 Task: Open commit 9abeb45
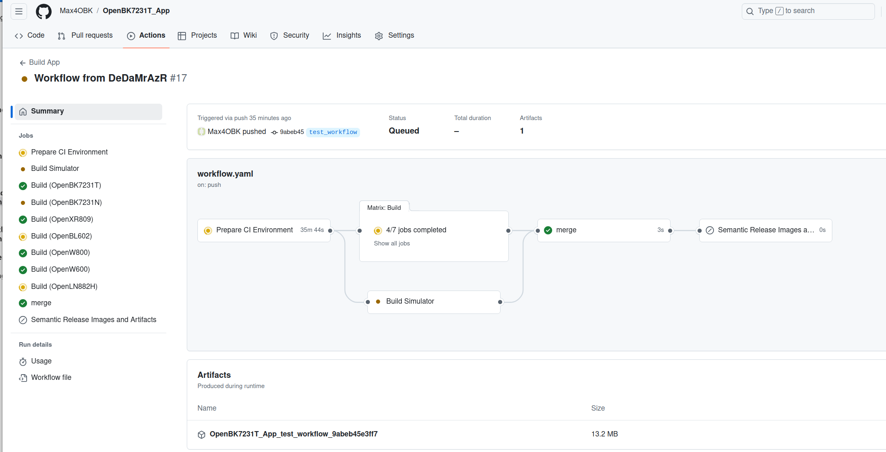click(x=292, y=132)
